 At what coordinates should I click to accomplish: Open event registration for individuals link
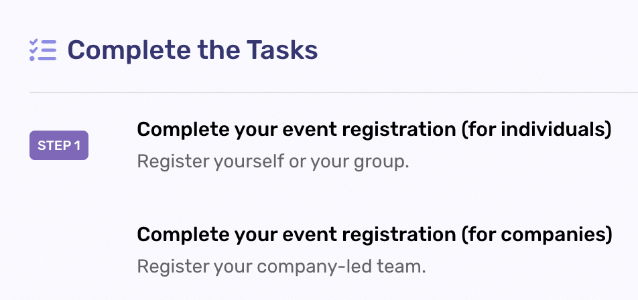pos(375,130)
